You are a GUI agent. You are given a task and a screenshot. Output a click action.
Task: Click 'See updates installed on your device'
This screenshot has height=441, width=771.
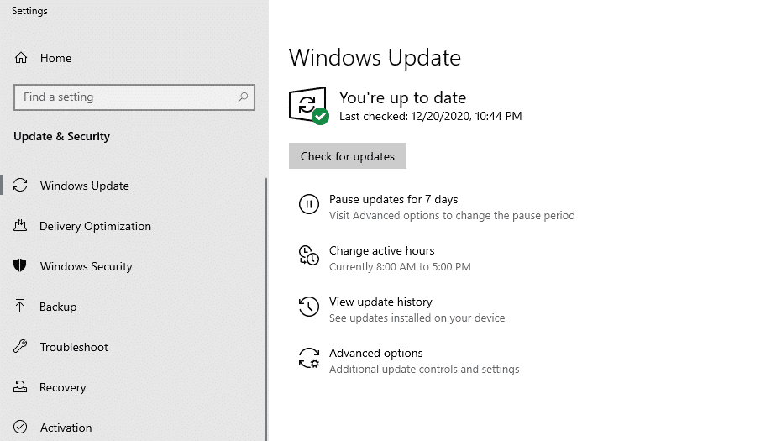417,318
